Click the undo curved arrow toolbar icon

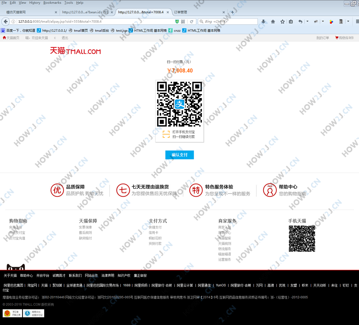(300, 22)
